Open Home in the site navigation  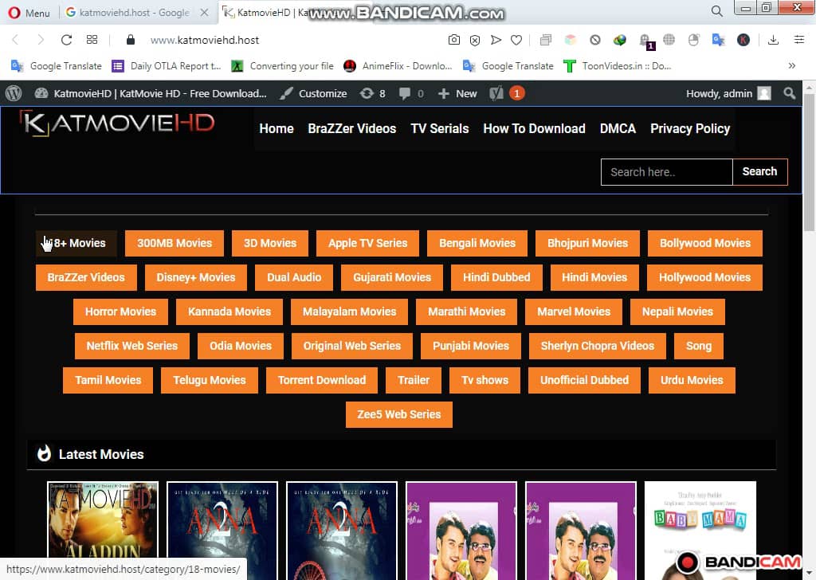click(277, 128)
